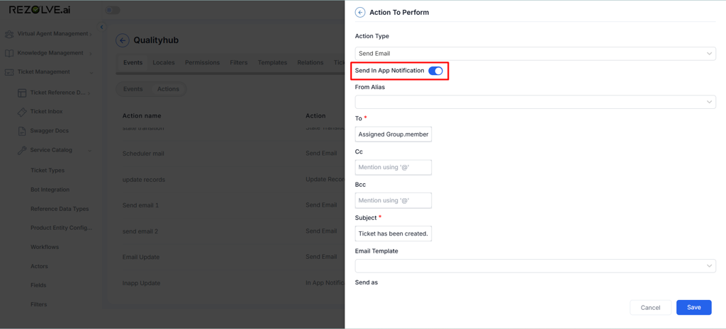Select the Events pill sub-tab

point(133,89)
